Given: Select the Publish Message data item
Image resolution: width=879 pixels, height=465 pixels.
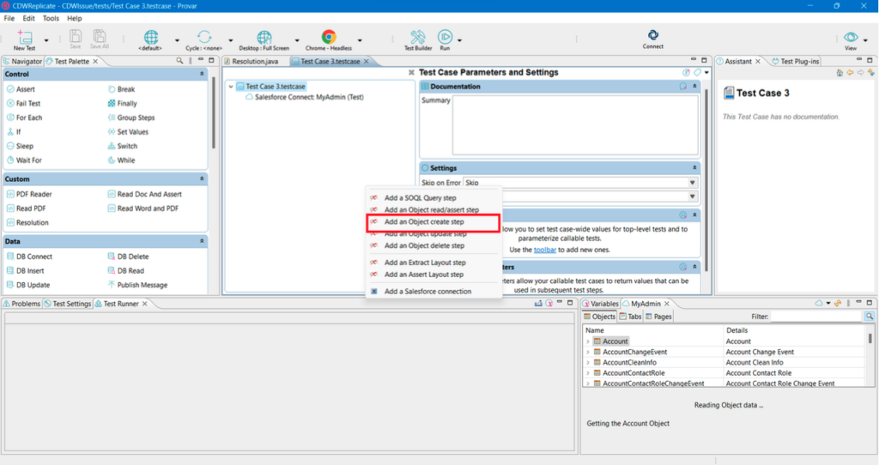Looking at the screenshot, I should tap(137, 285).
